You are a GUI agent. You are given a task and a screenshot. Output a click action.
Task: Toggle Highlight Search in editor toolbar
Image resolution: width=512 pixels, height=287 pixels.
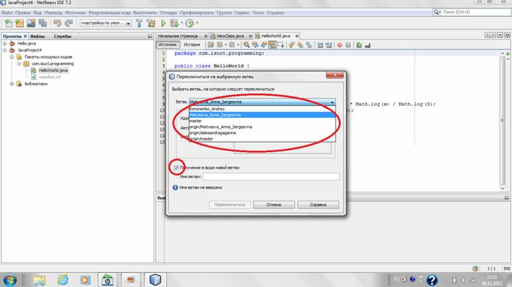pyautogui.click(x=272, y=45)
